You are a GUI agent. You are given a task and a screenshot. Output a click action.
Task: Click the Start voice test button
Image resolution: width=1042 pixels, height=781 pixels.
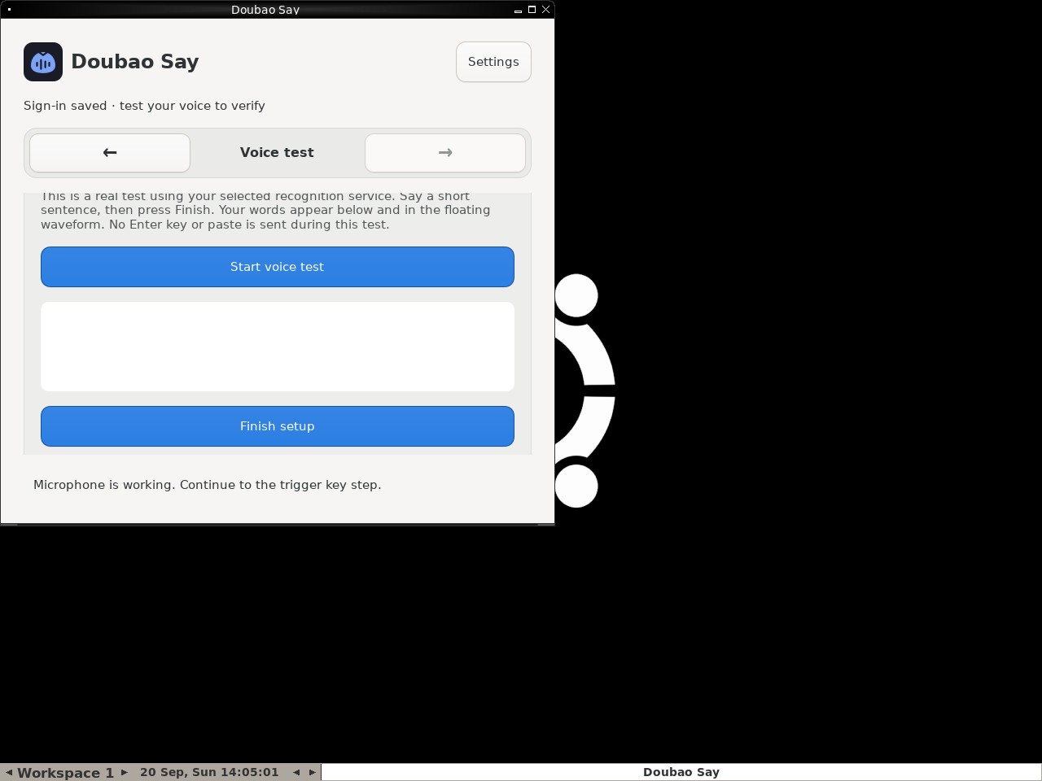(278, 267)
